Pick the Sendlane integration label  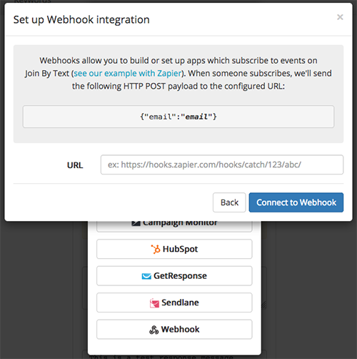tap(180, 303)
